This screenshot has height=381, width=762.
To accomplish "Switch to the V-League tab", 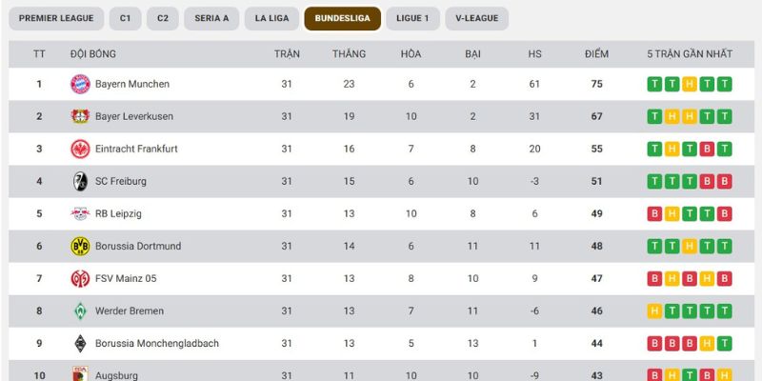I will pyautogui.click(x=476, y=18).
